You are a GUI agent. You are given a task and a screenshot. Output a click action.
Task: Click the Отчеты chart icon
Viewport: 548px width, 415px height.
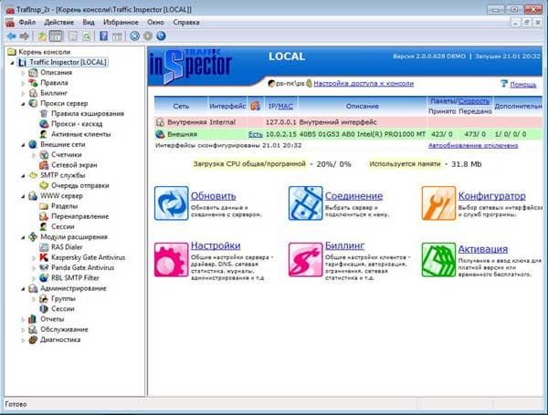point(33,319)
